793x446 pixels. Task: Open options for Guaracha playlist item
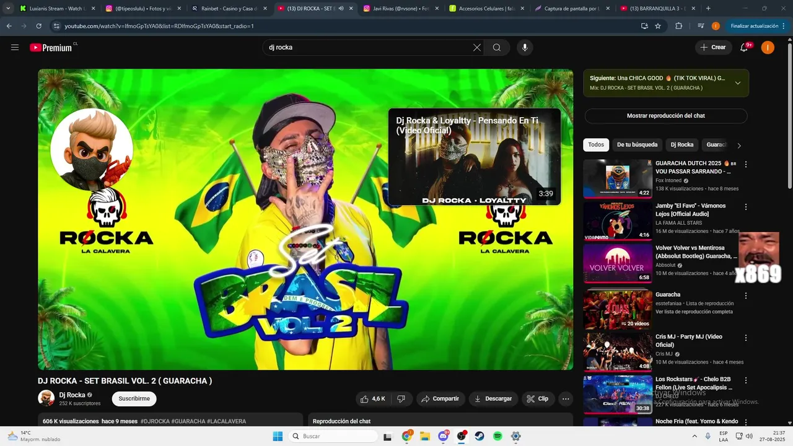(746, 295)
